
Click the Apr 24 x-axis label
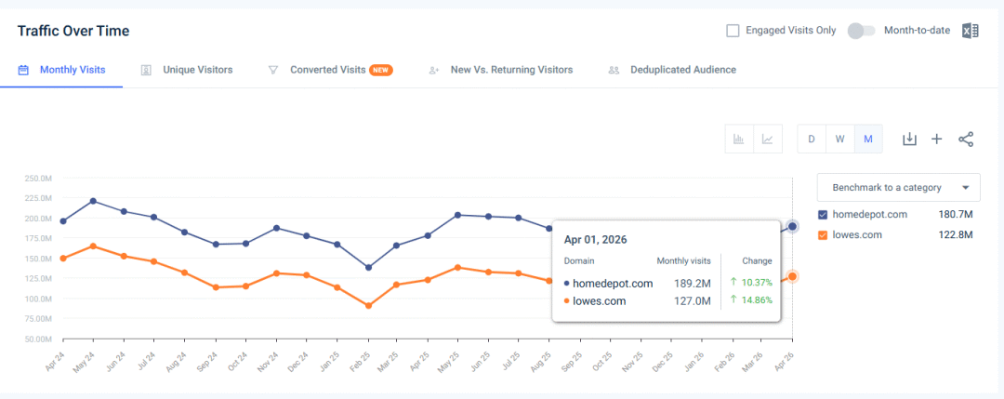pos(55,361)
